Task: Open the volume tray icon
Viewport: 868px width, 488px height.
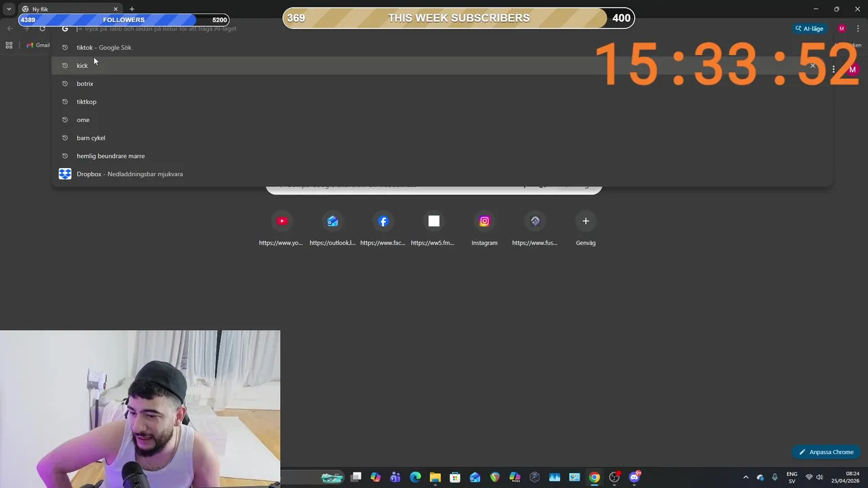Action: coord(819,477)
